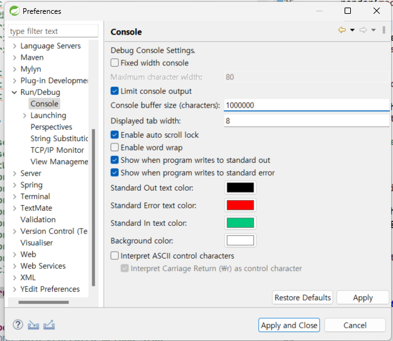
Task: Select the Web tree item label
Action: click(x=28, y=254)
